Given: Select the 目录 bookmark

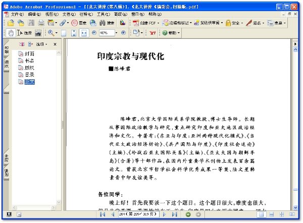Looking at the screenshot, I should [29, 75].
